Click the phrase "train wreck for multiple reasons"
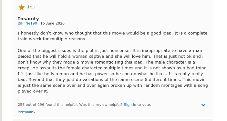 coord(52,39)
